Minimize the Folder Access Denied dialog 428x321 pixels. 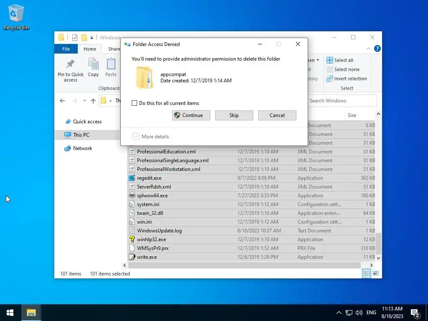tap(260, 44)
